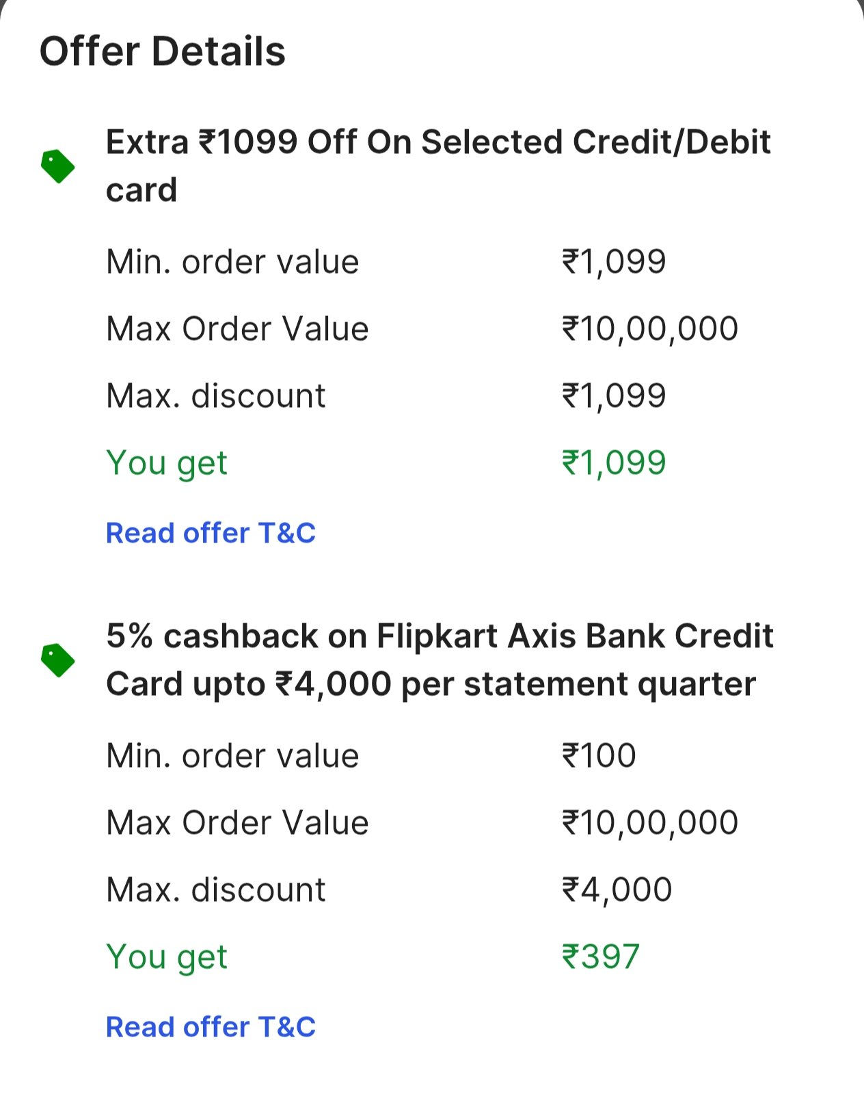Tap the green ₹397 You get amount

tap(600, 956)
